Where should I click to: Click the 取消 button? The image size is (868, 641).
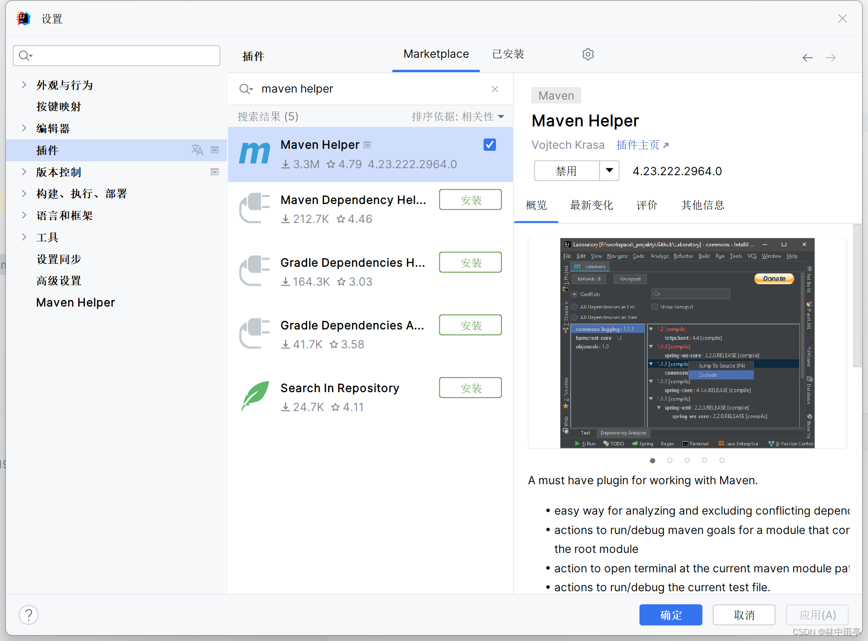tap(744, 615)
